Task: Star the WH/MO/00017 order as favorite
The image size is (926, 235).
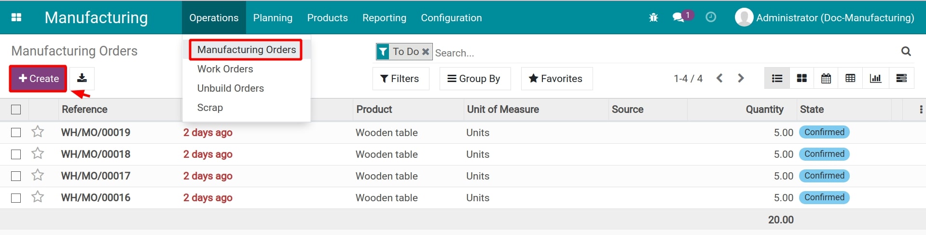Action: [x=38, y=176]
